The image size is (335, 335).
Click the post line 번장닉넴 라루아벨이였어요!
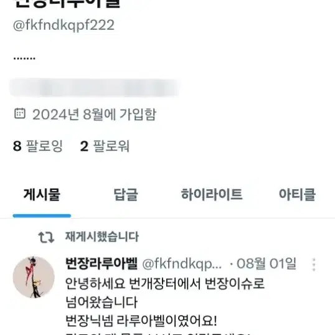(x=141, y=321)
